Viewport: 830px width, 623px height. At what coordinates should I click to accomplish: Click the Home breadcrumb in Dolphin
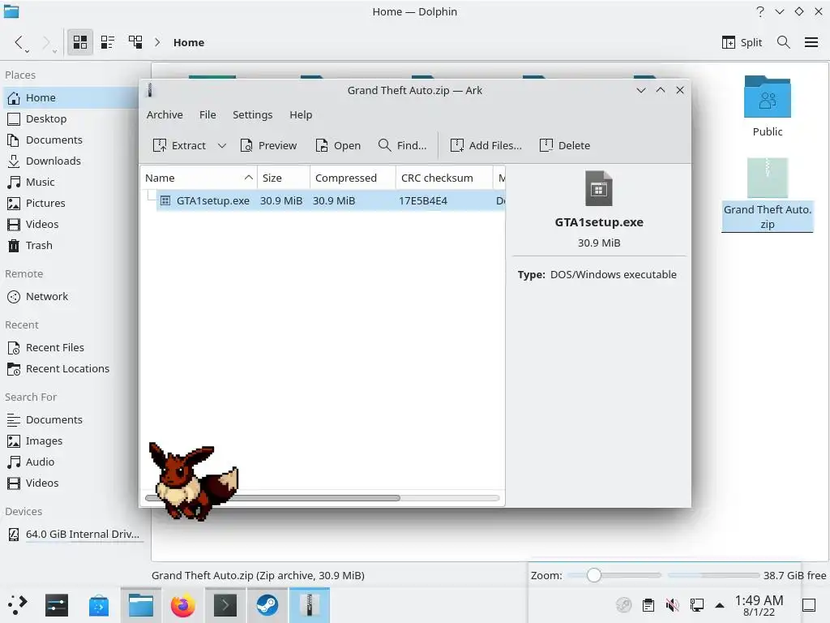[x=189, y=42]
